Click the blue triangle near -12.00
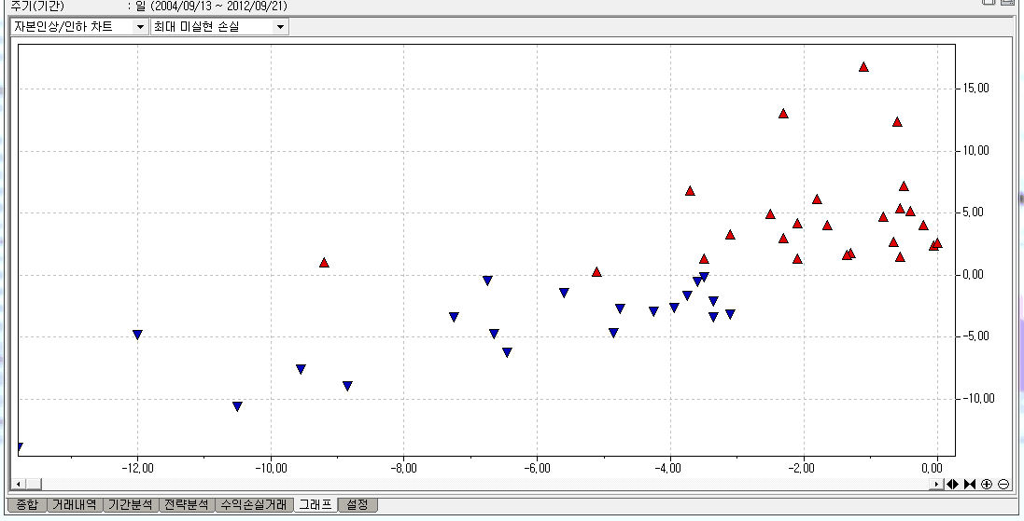This screenshot has height=521, width=1024. coord(137,335)
